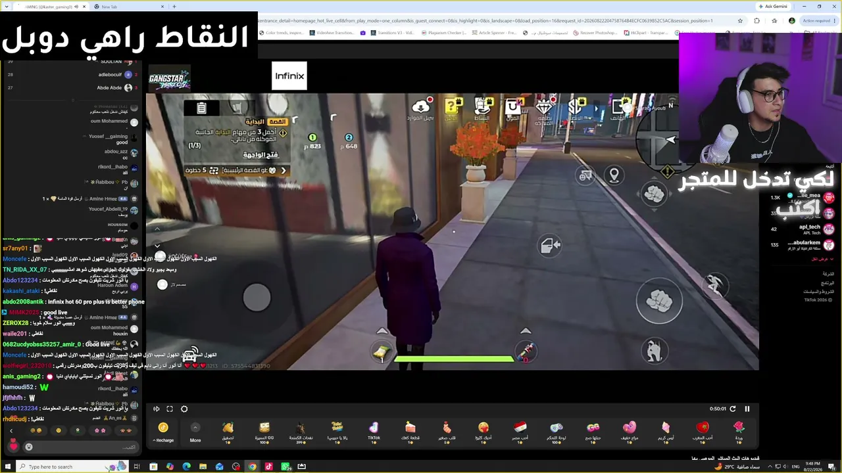Image resolution: width=842 pixels, height=473 pixels.
Task: Open abularkem profile in viewer ranking
Action: pos(803,244)
